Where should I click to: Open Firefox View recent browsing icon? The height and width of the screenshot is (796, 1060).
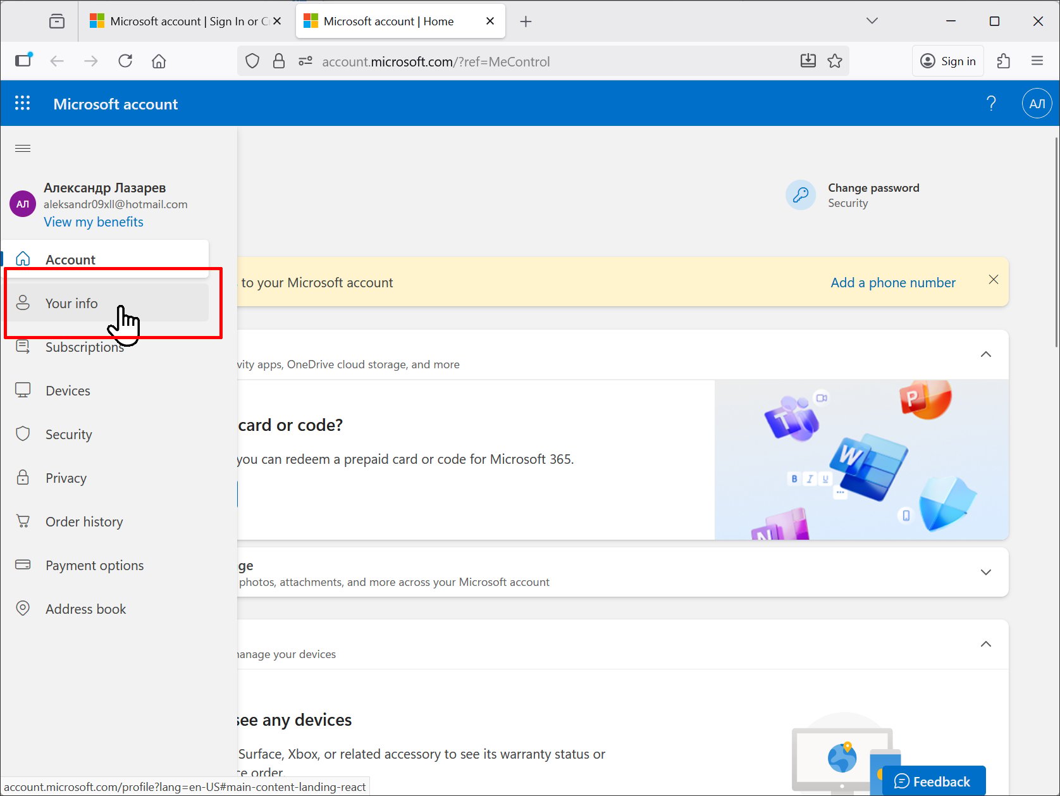point(57,22)
